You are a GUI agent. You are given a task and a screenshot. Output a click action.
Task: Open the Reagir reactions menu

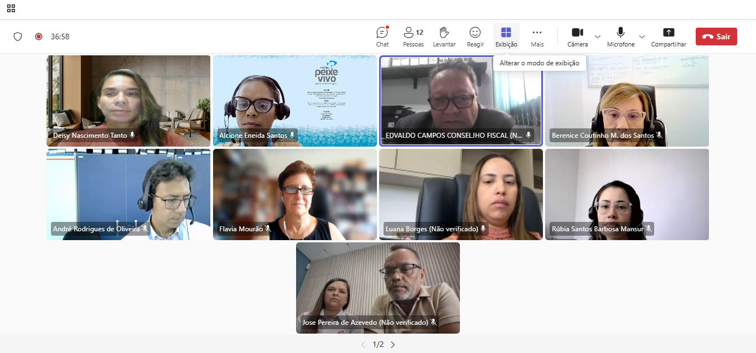point(475,37)
